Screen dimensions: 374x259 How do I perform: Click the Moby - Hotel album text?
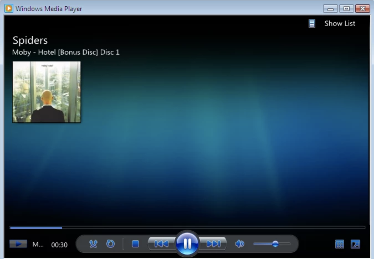pyautogui.click(x=66, y=52)
